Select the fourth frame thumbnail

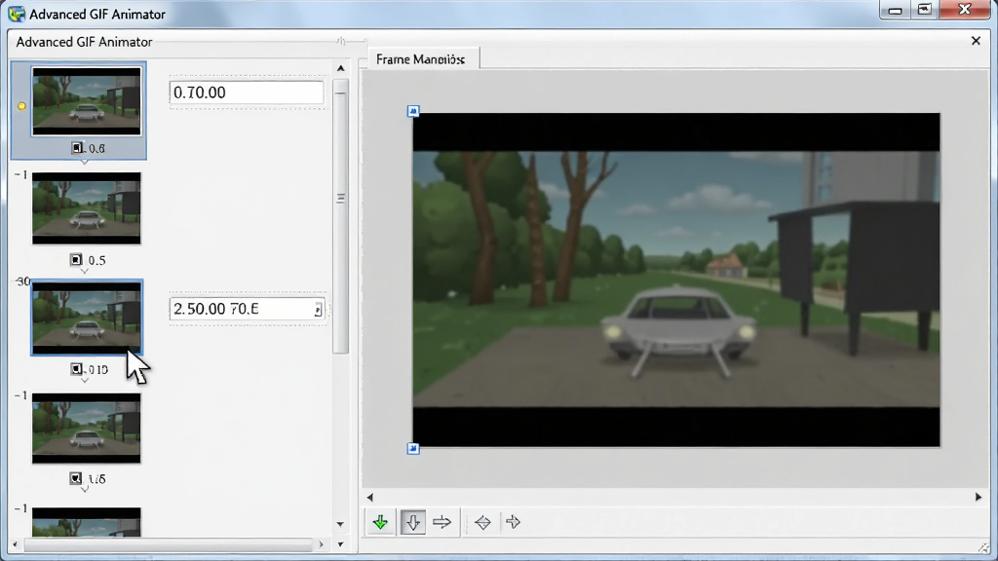click(x=87, y=429)
